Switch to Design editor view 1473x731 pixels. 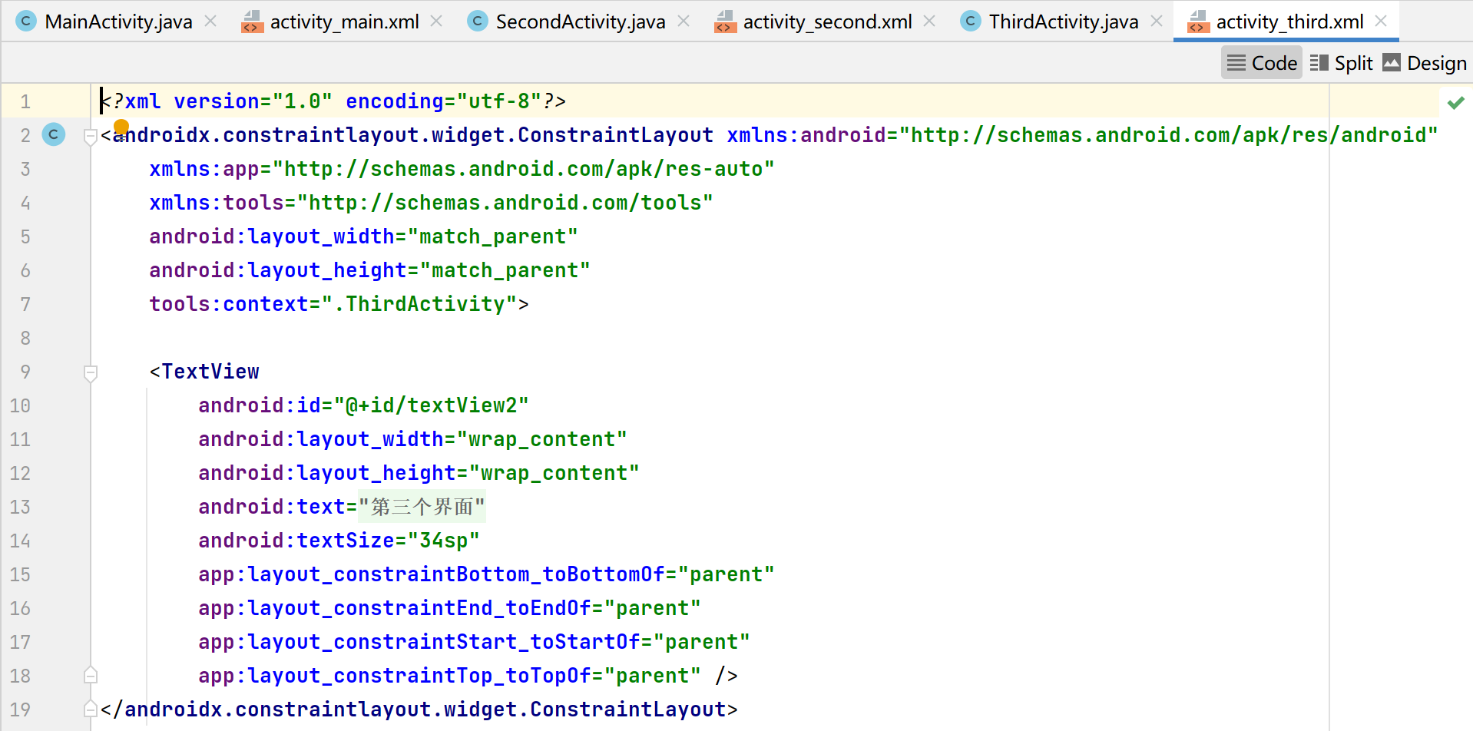coord(1425,62)
